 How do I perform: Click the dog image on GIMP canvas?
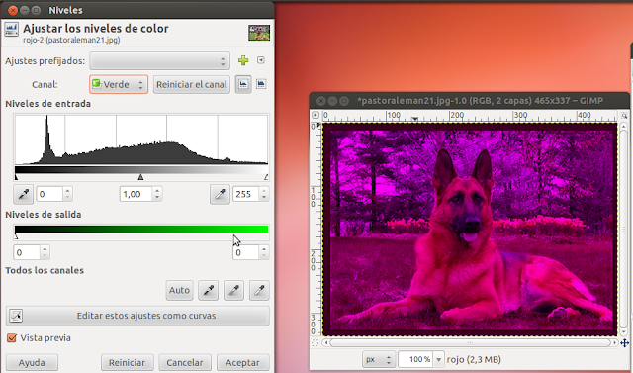[x=470, y=230]
